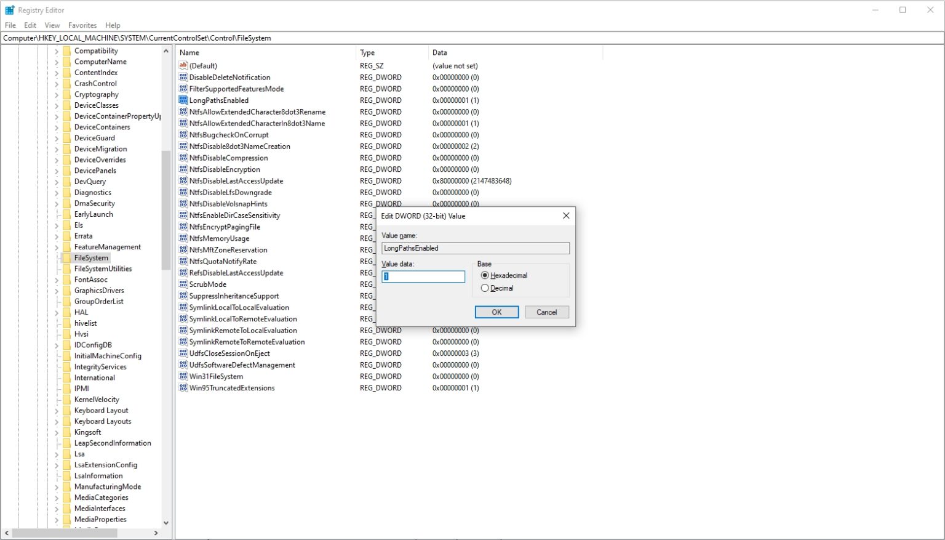Open the View menu
The image size is (945, 540).
[52, 25]
